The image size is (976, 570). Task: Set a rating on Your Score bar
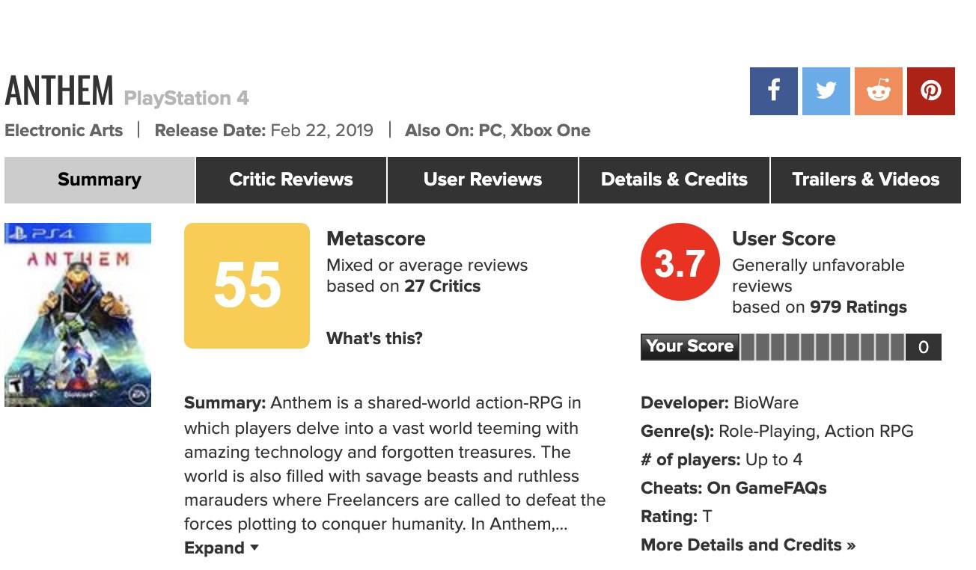823,347
